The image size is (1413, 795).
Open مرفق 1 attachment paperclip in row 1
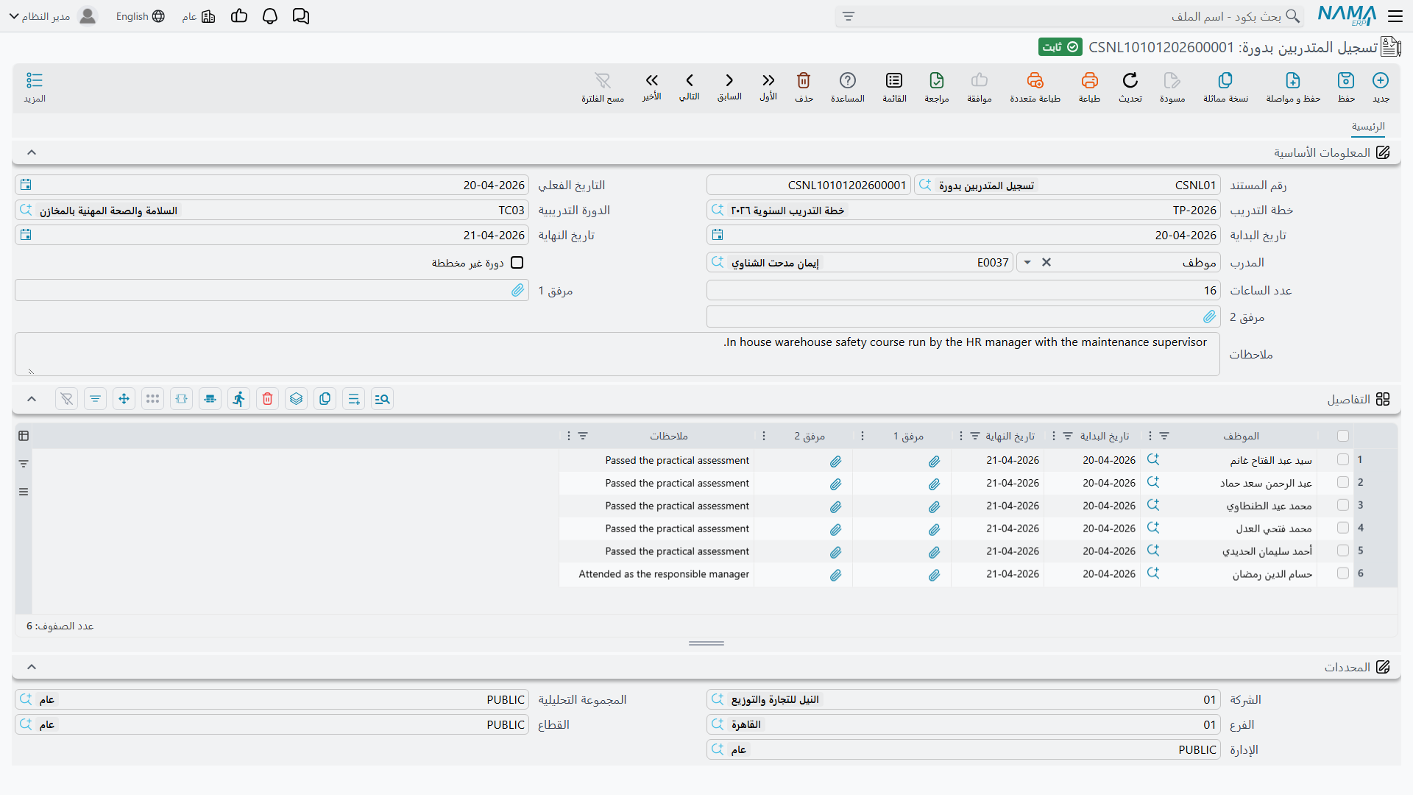click(934, 461)
